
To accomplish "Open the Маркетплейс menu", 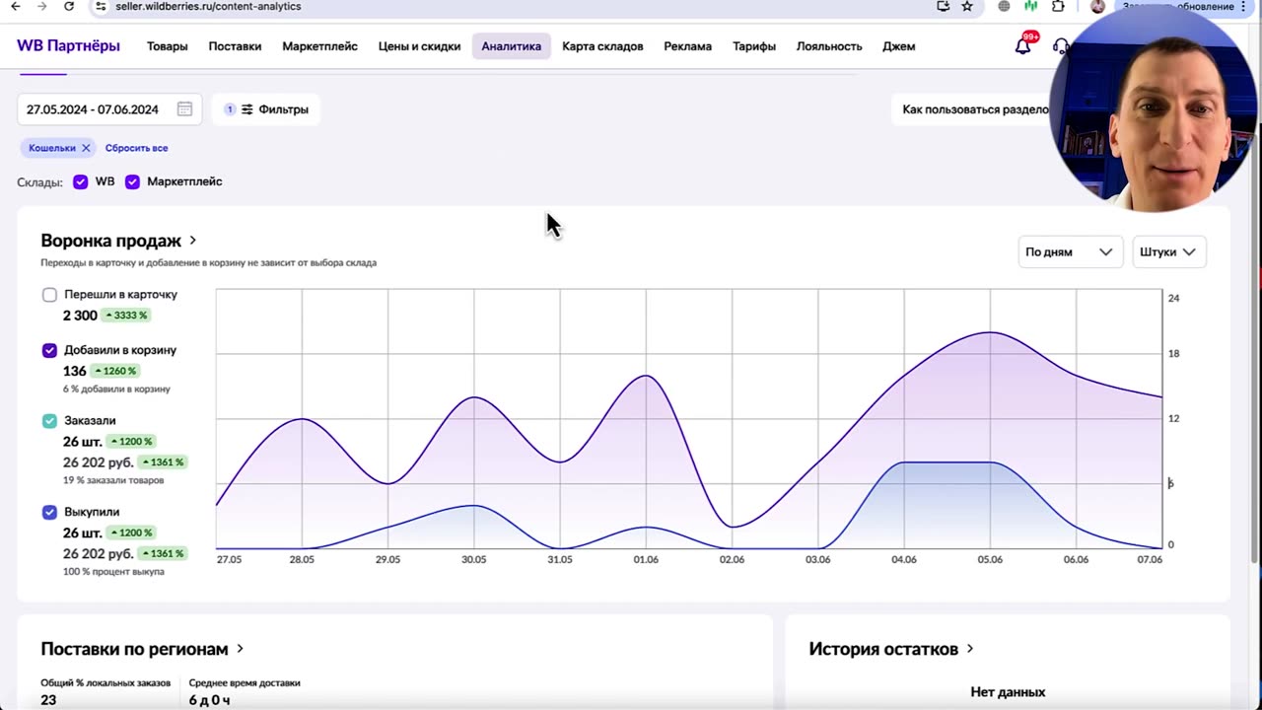I will click(319, 46).
